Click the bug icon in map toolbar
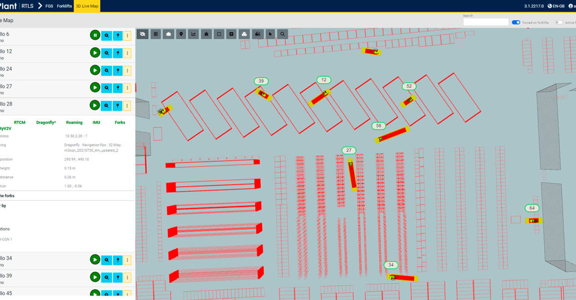The width and height of the screenshot is (576, 300). click(x=206, y=34)
